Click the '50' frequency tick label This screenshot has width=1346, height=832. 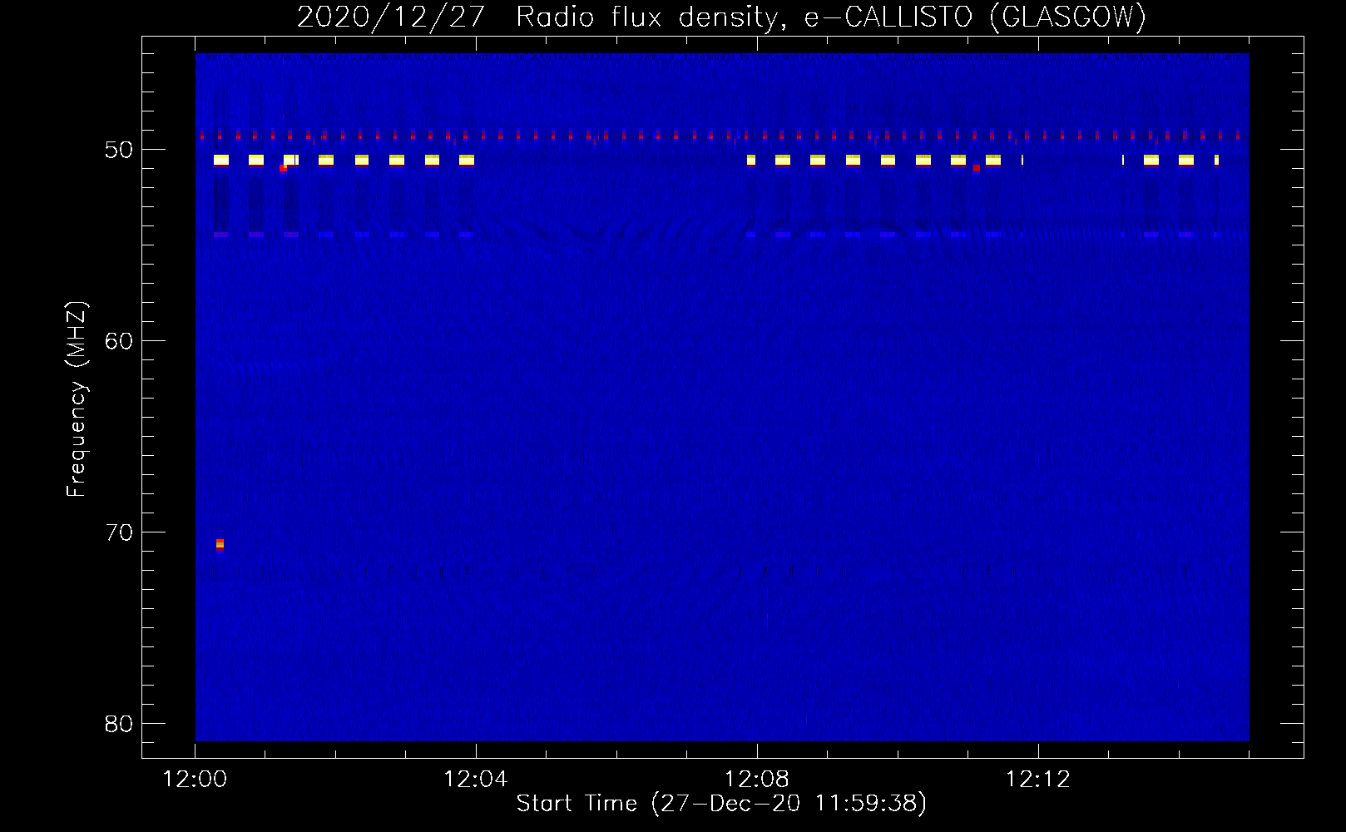tap(119, 150)
